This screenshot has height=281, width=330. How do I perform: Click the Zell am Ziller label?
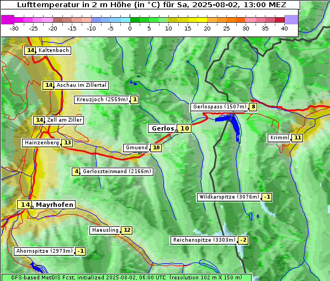pyautogui.click(x=64, y=120)
